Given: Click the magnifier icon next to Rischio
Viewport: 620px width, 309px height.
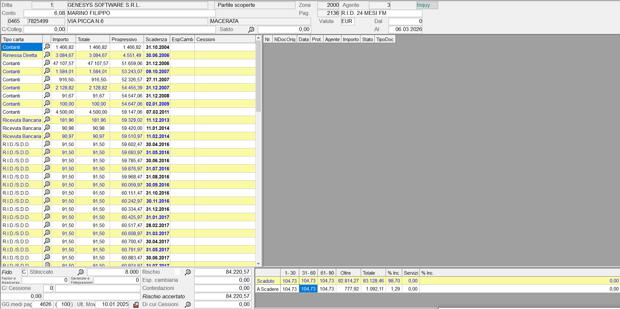Looking at the screenshot, I should coord(188,272).
